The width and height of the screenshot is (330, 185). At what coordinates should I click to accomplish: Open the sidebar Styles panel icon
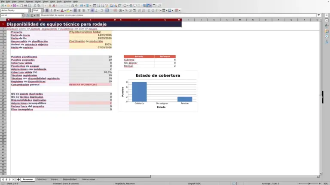click(x=327, y=26)
